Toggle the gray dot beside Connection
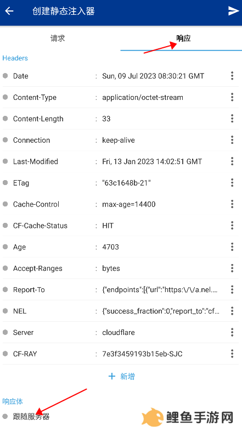 [x=5, y=140]
